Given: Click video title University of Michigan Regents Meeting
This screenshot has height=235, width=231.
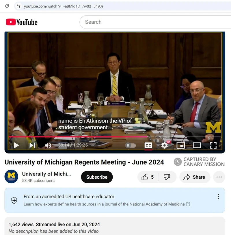Looking at the screenshot, I should point(84,162).
